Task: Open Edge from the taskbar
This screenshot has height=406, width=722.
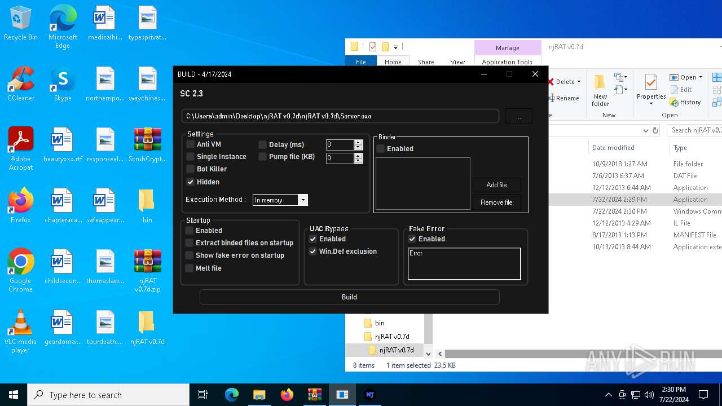Action: coord(232,395)
